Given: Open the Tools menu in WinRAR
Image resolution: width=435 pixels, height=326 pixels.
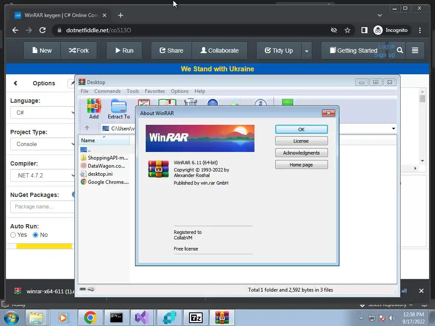Looking at the screenshot, I should (133, 91).
